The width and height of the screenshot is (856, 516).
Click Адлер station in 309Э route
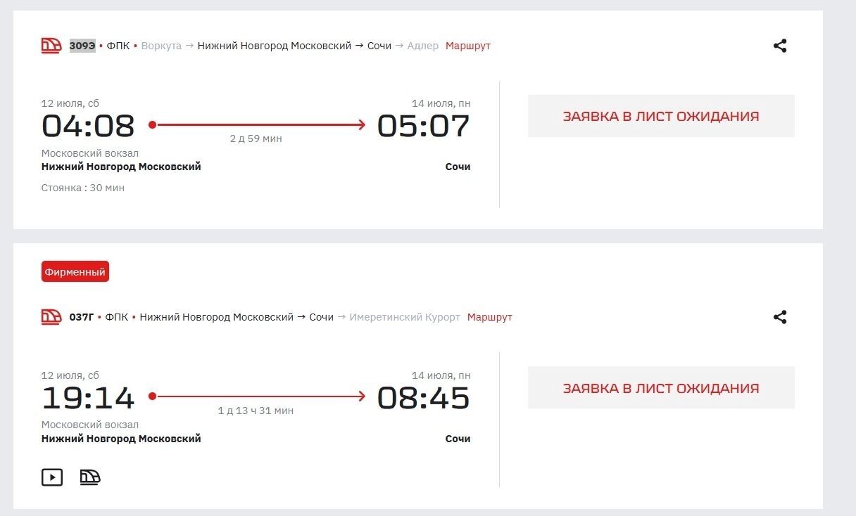(x=423, y=46)
